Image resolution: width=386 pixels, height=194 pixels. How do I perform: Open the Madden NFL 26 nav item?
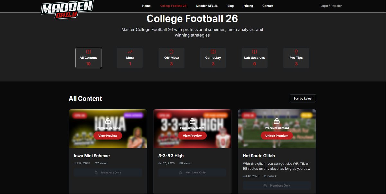point(207,6)
